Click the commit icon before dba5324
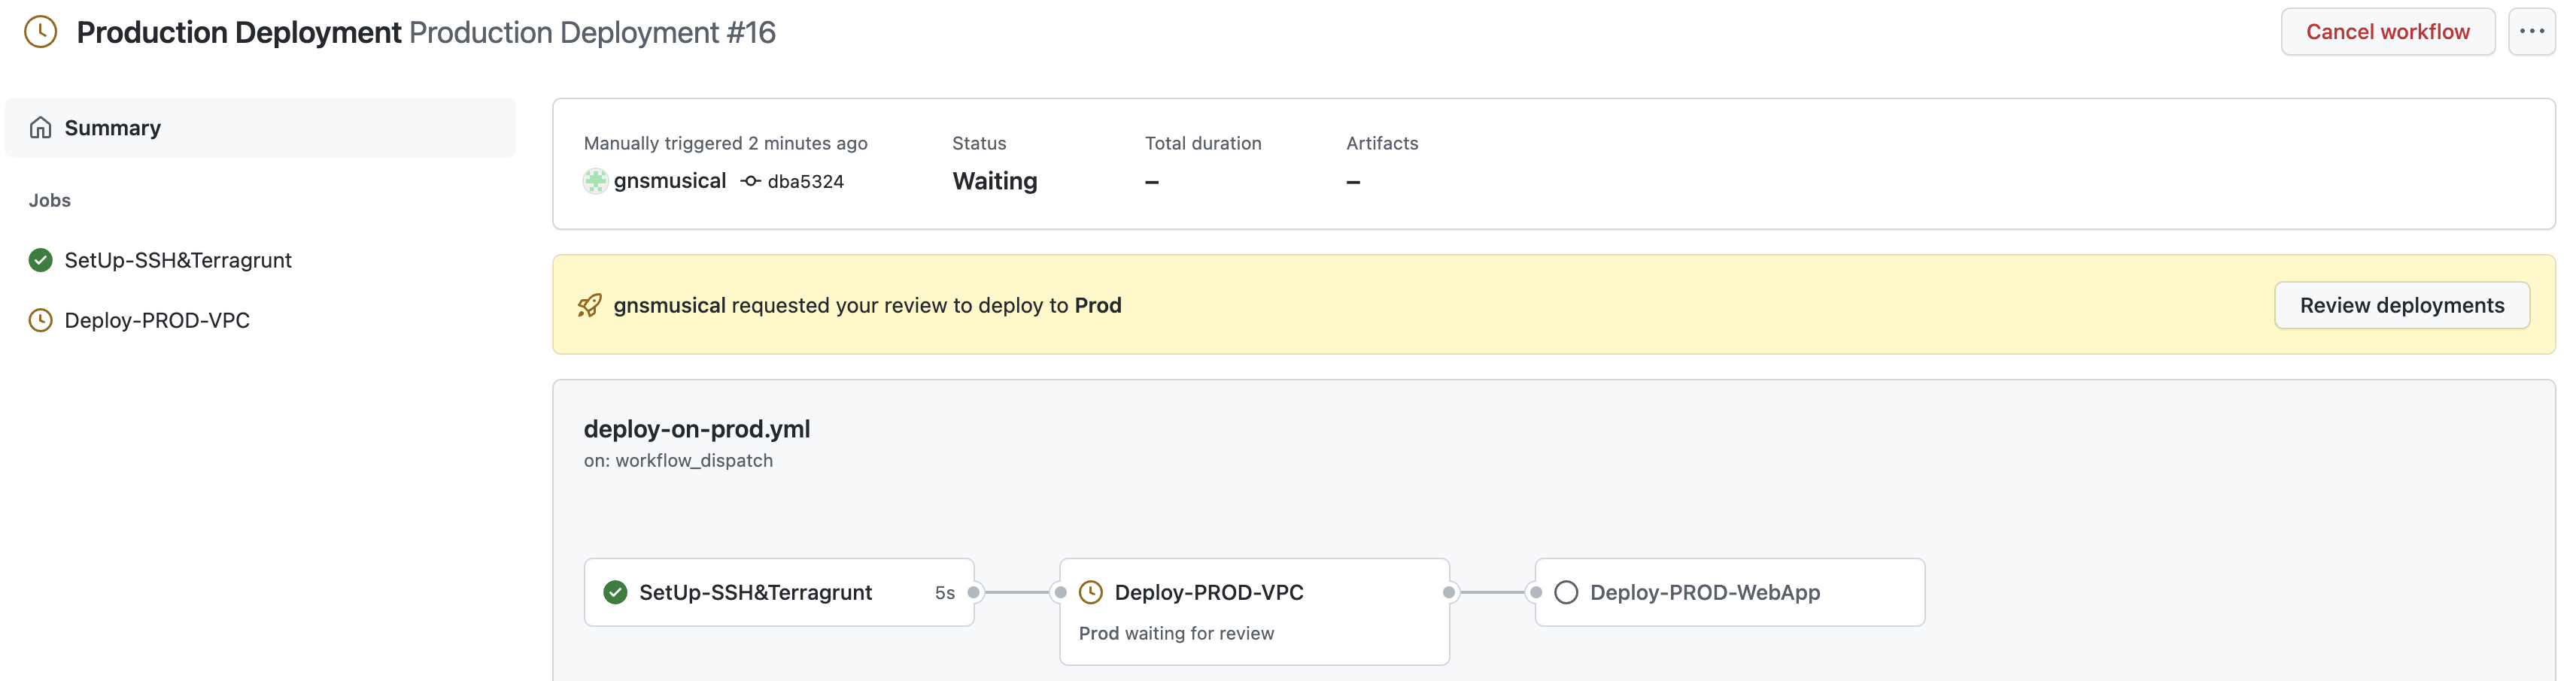 point(750,180)
